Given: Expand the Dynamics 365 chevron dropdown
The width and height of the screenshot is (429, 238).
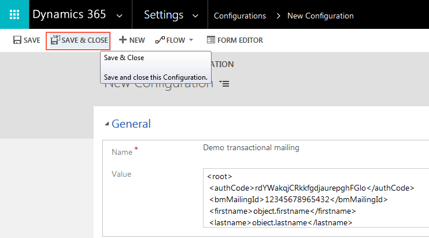Looking at the screenshot, I should (x=120, y=15).
